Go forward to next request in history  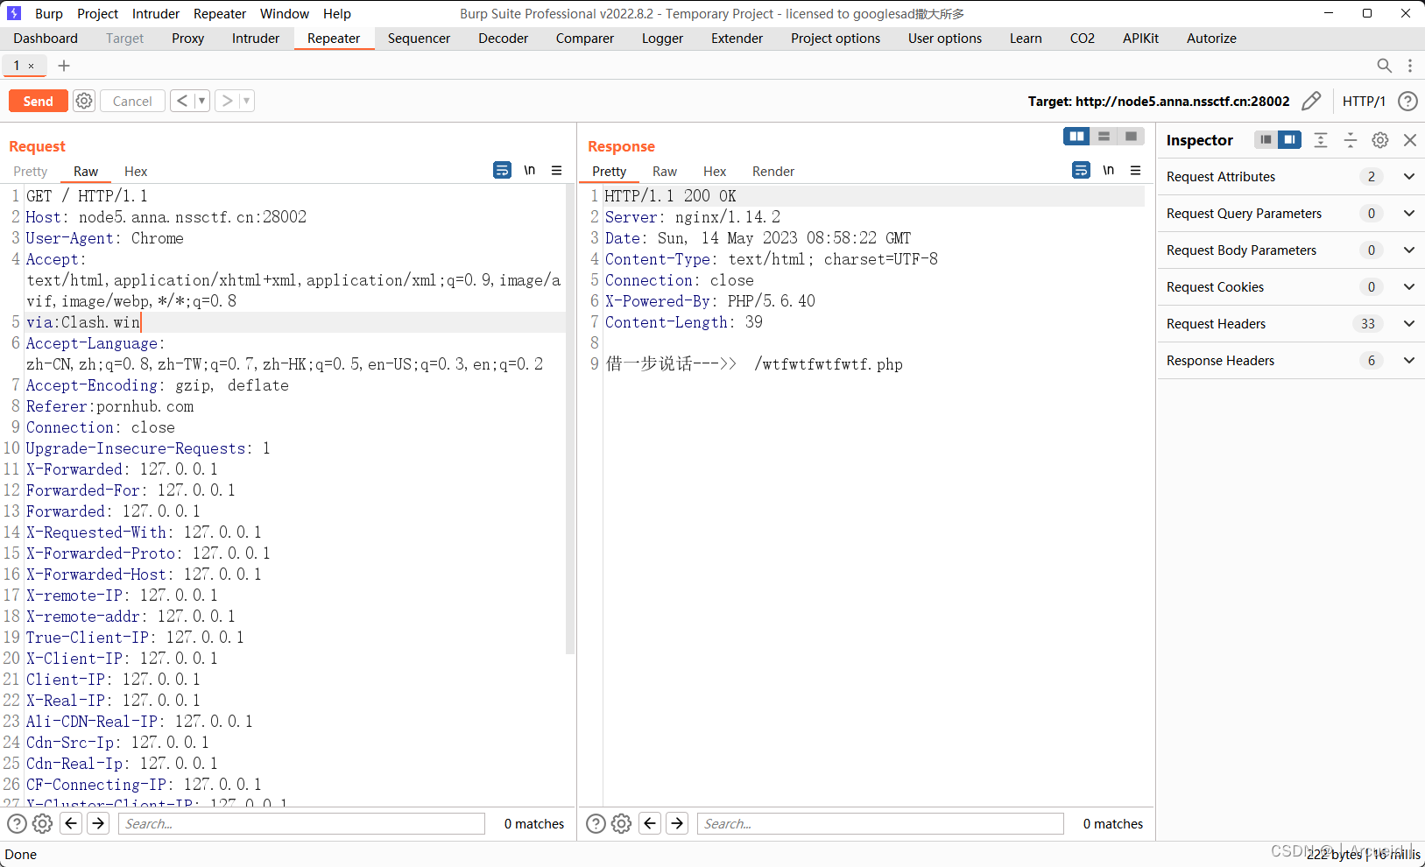point(227,101)
